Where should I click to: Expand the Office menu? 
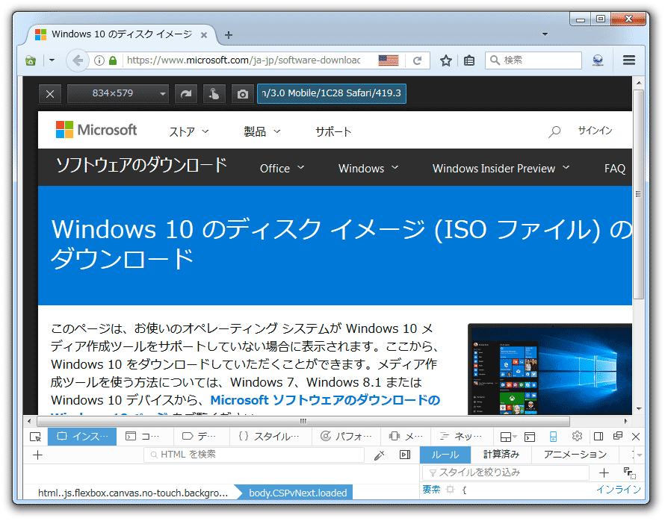pos(282,168)
